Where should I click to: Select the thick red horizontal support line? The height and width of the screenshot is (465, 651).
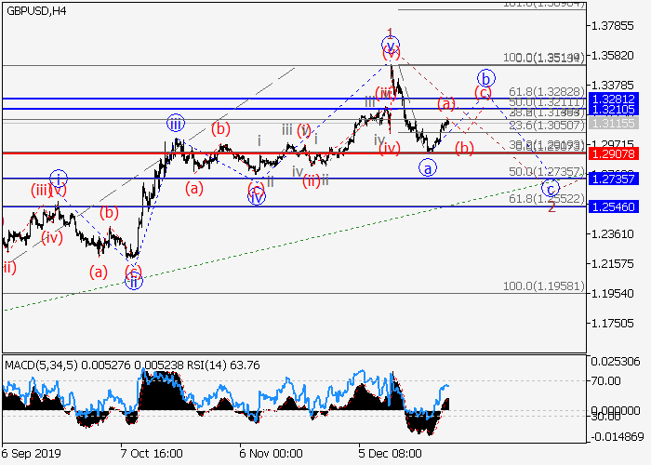coord(279,153)
